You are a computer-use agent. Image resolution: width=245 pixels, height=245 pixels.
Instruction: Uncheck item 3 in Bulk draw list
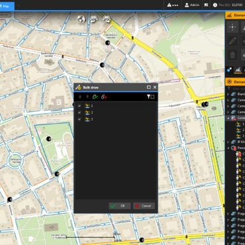pos(79,119)
